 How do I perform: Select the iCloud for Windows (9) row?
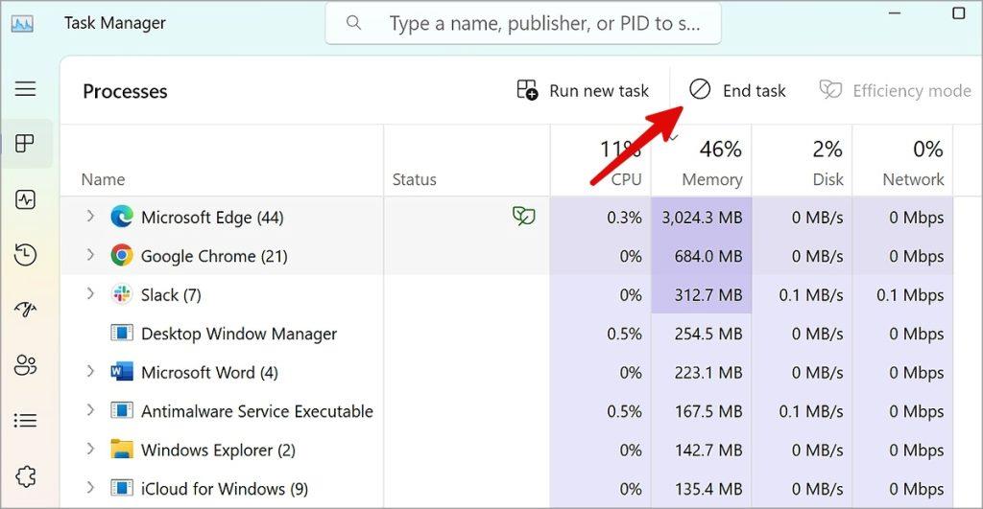(507, 488)
